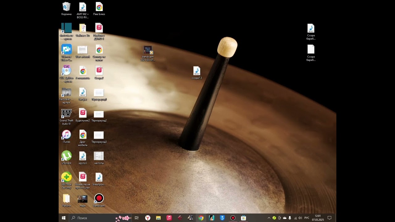Open the network tray icon
395x222 pixels.
(x=295, y=218)
